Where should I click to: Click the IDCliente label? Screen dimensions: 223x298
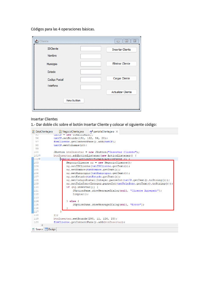(53, 49)
